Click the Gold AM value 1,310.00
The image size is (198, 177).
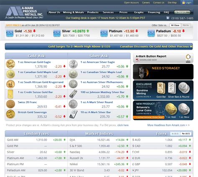[41, 140]
